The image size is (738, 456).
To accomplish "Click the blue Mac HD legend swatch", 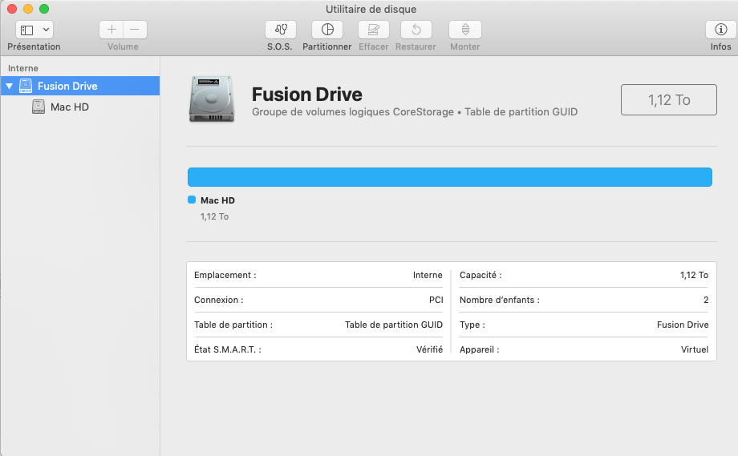I will point(192,200).
